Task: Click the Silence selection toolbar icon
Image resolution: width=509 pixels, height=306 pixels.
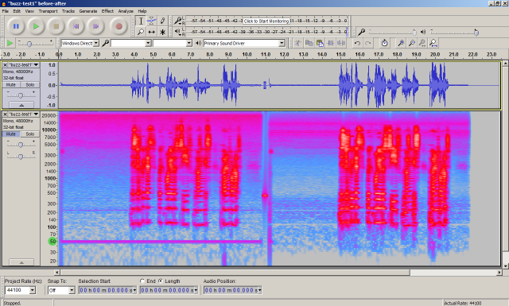Action: click(341, 43)
